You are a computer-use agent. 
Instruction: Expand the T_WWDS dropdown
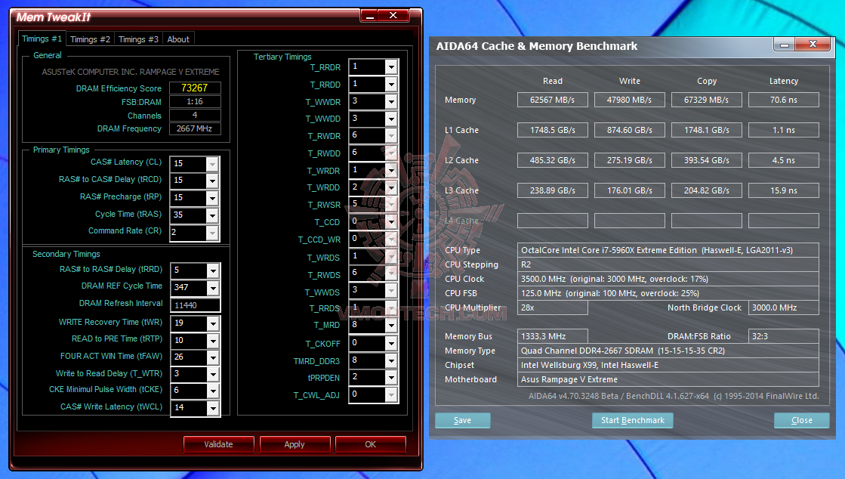tap(391, 291)
